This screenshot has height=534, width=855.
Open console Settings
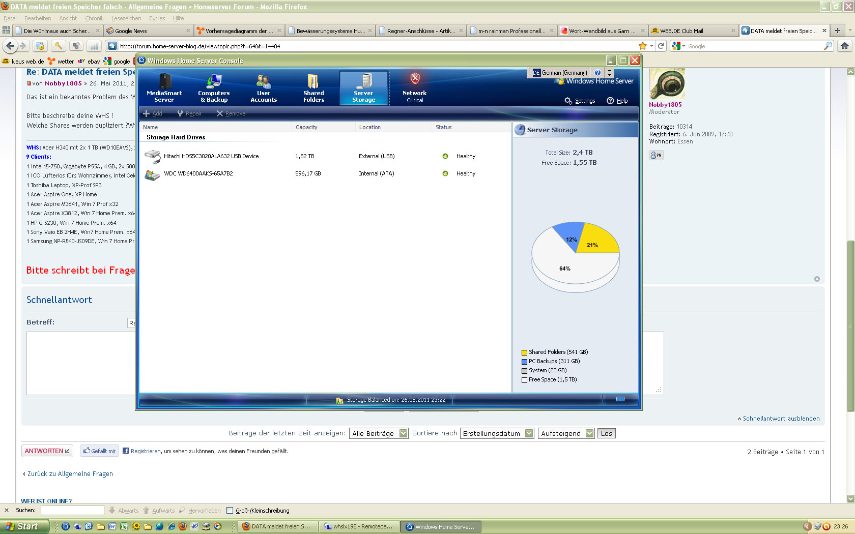580,101
